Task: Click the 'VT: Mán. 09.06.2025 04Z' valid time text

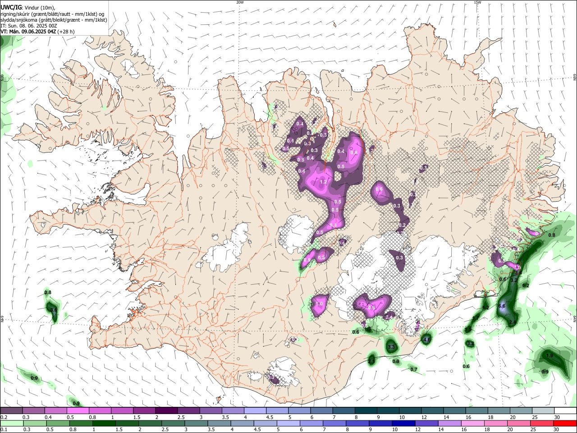Action: [x=28, y=32]
